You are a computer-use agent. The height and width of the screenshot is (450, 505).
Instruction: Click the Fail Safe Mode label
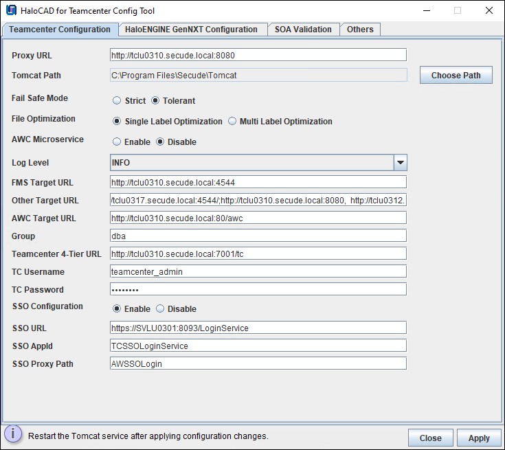40,98
